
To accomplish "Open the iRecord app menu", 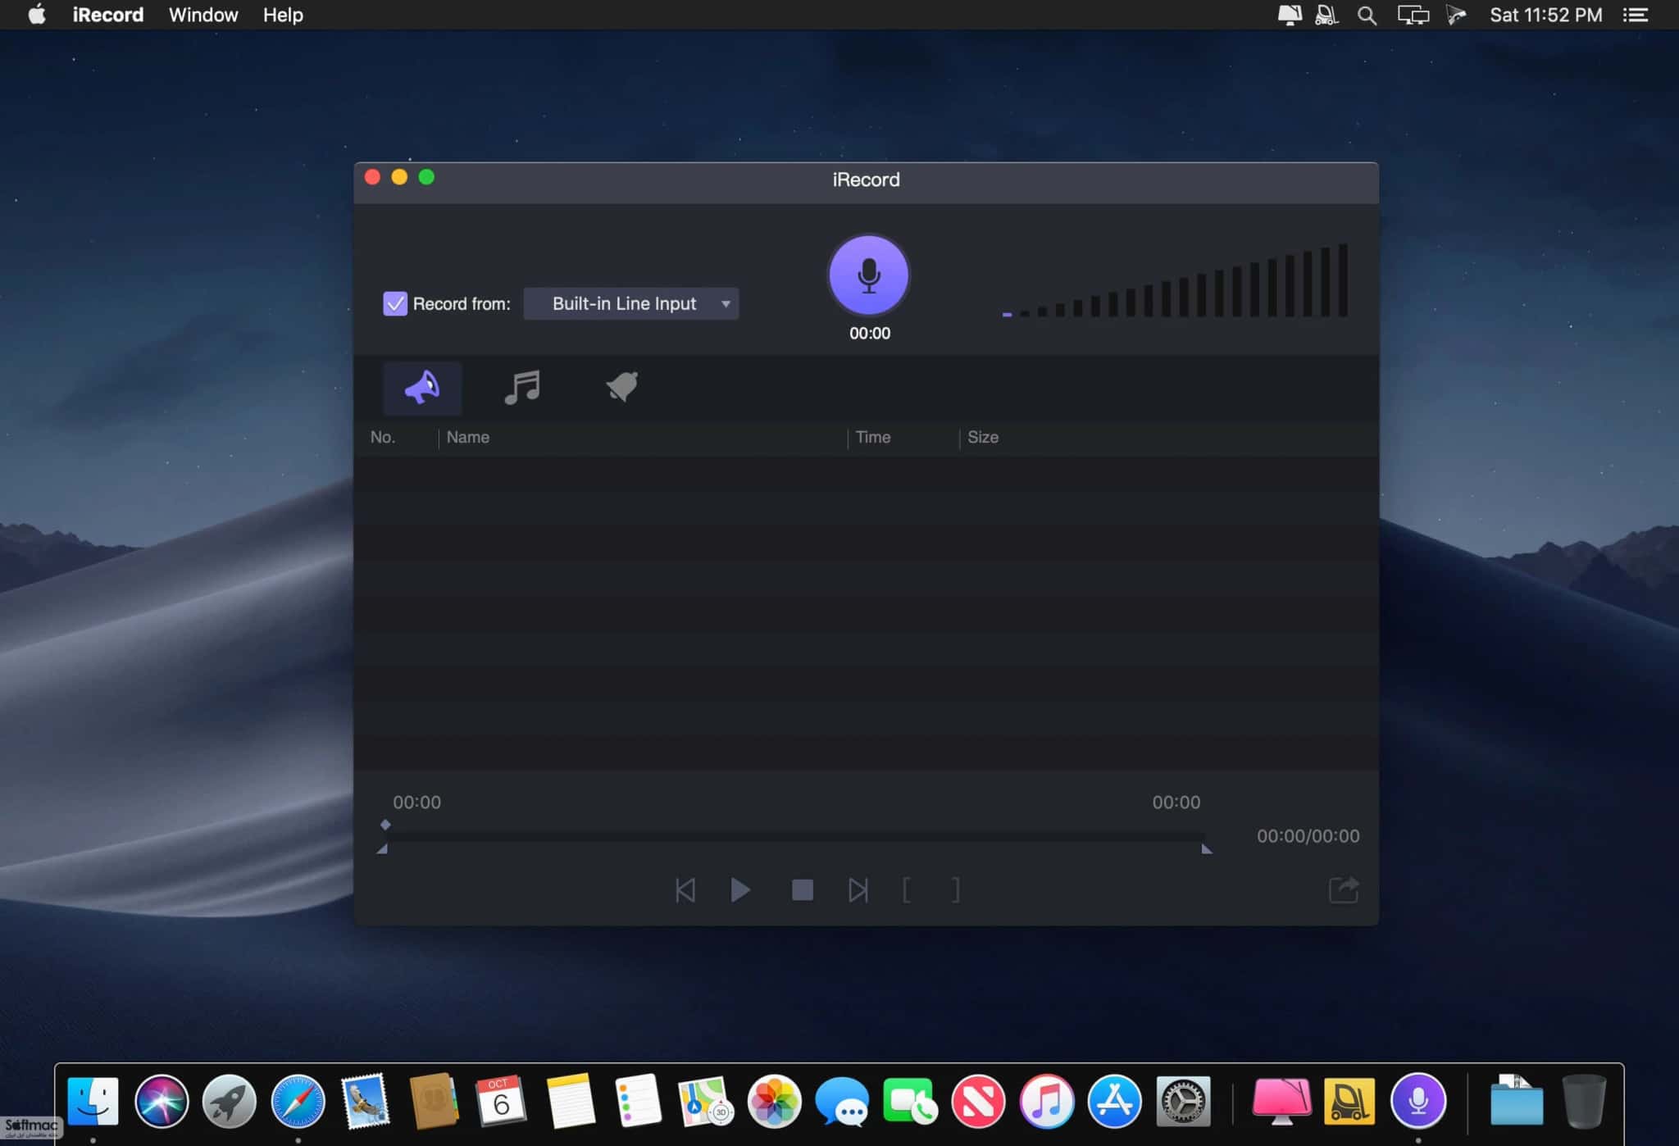I will pos(108,15).
